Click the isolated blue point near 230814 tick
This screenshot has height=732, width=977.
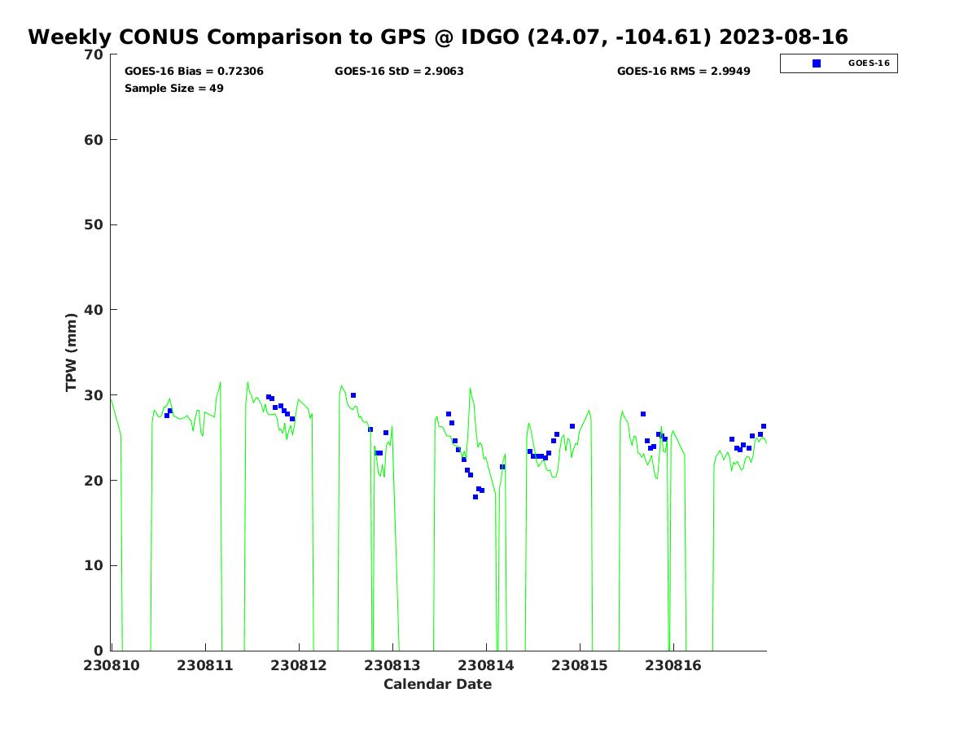coord(502,467)
